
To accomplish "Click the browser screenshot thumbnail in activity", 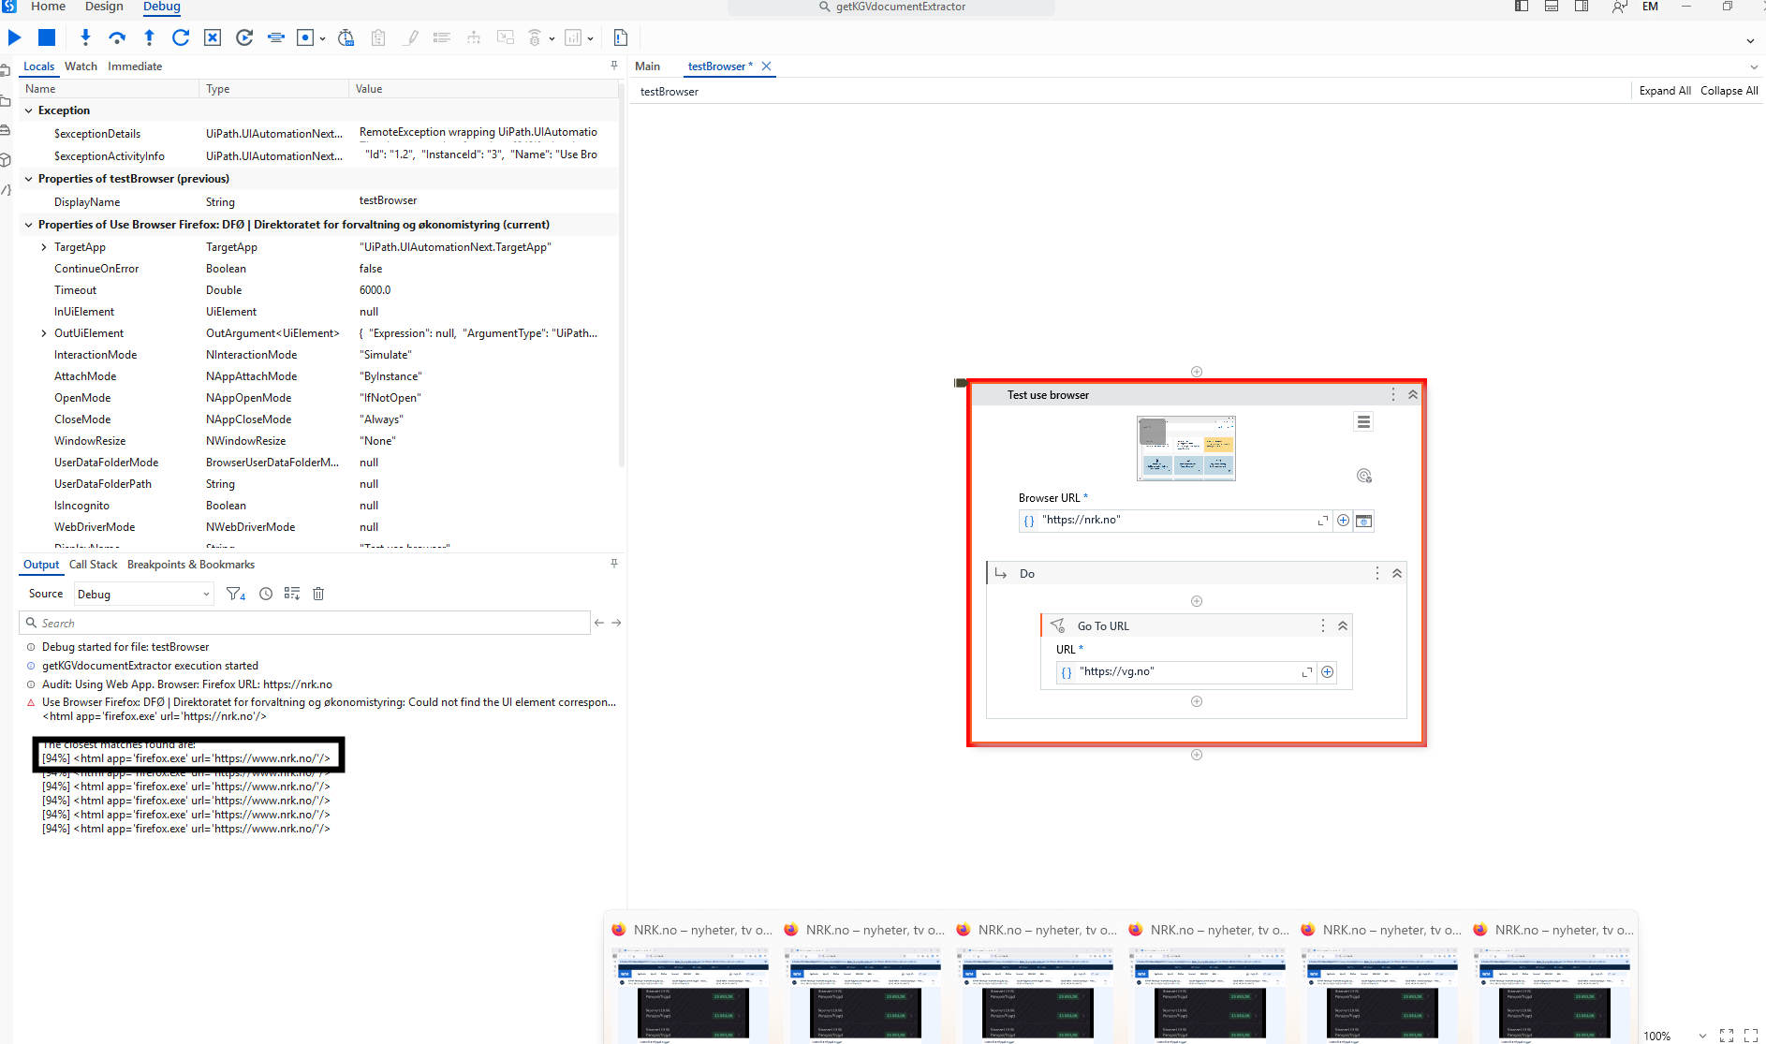I will [1185, 448].
